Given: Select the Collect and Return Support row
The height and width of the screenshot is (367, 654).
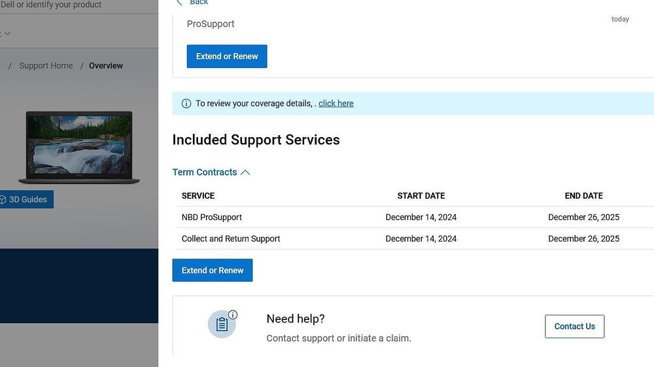Looking at the screenshot, I should point(231,239).
